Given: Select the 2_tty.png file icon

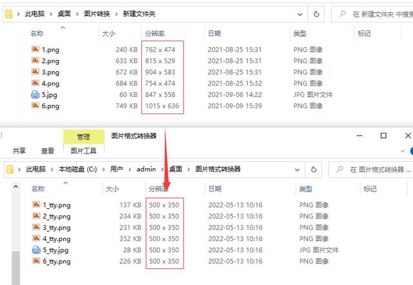Looking at the screenshot, I should tap(36, 216).
